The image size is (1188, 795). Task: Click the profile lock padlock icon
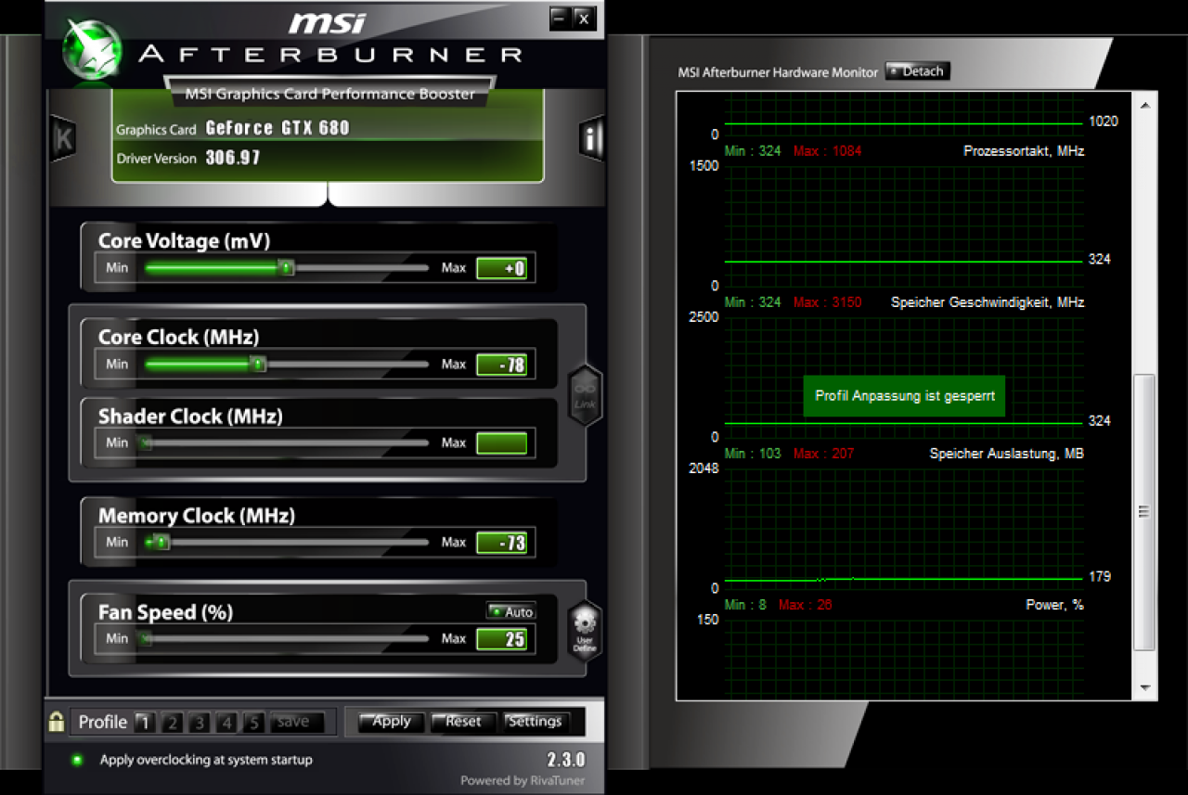pos(57,722)
